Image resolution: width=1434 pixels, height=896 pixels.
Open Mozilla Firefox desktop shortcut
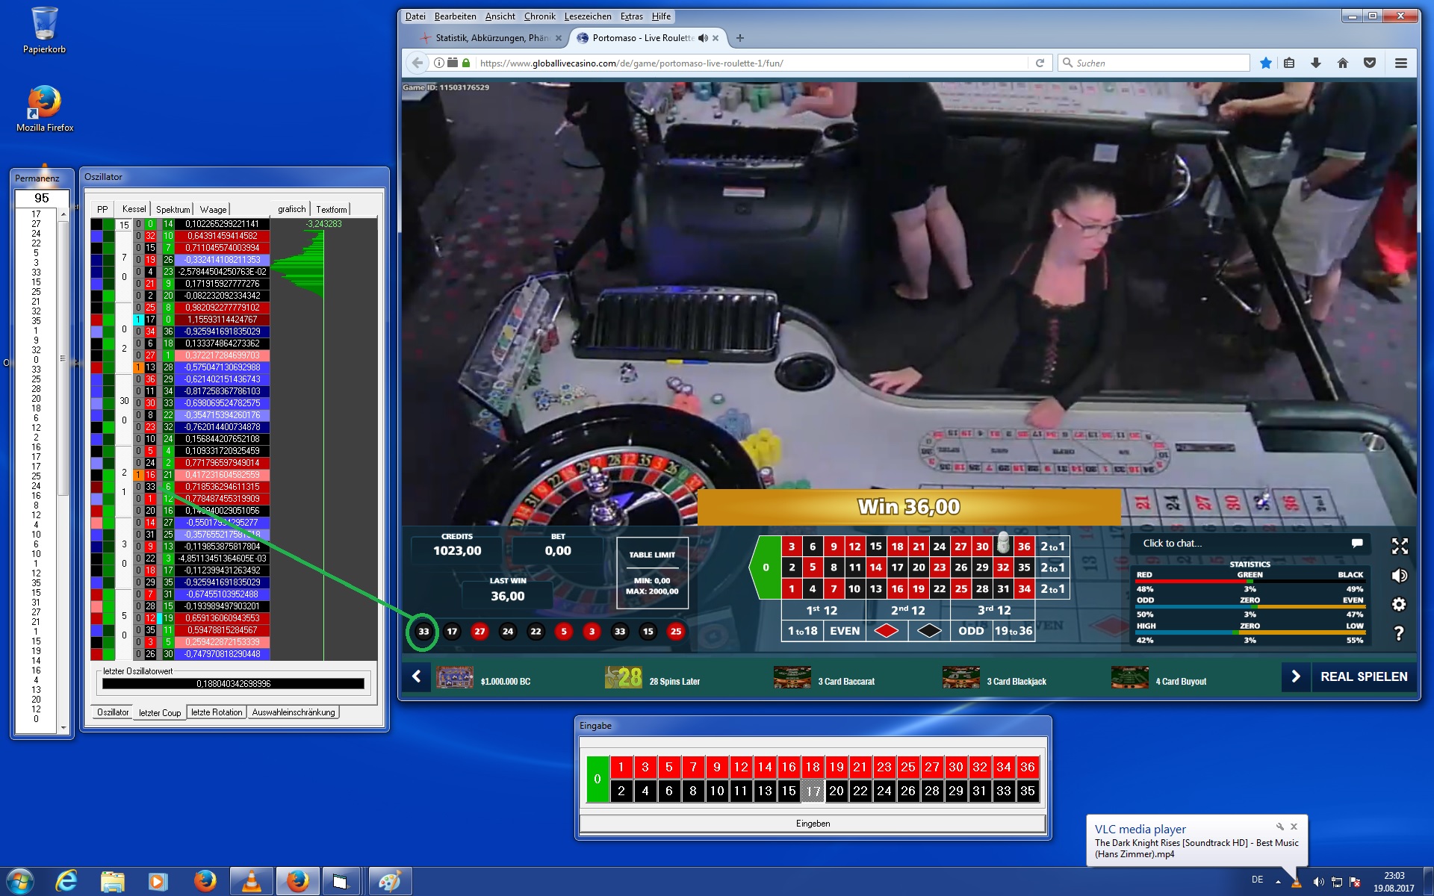(x=44, y=108)
